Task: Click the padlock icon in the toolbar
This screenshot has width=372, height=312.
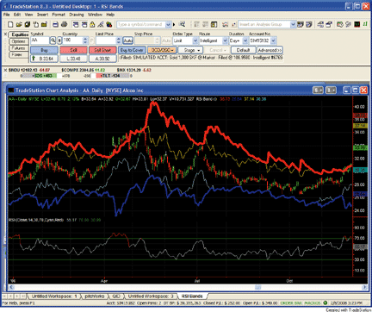Action: click(92, 25)
